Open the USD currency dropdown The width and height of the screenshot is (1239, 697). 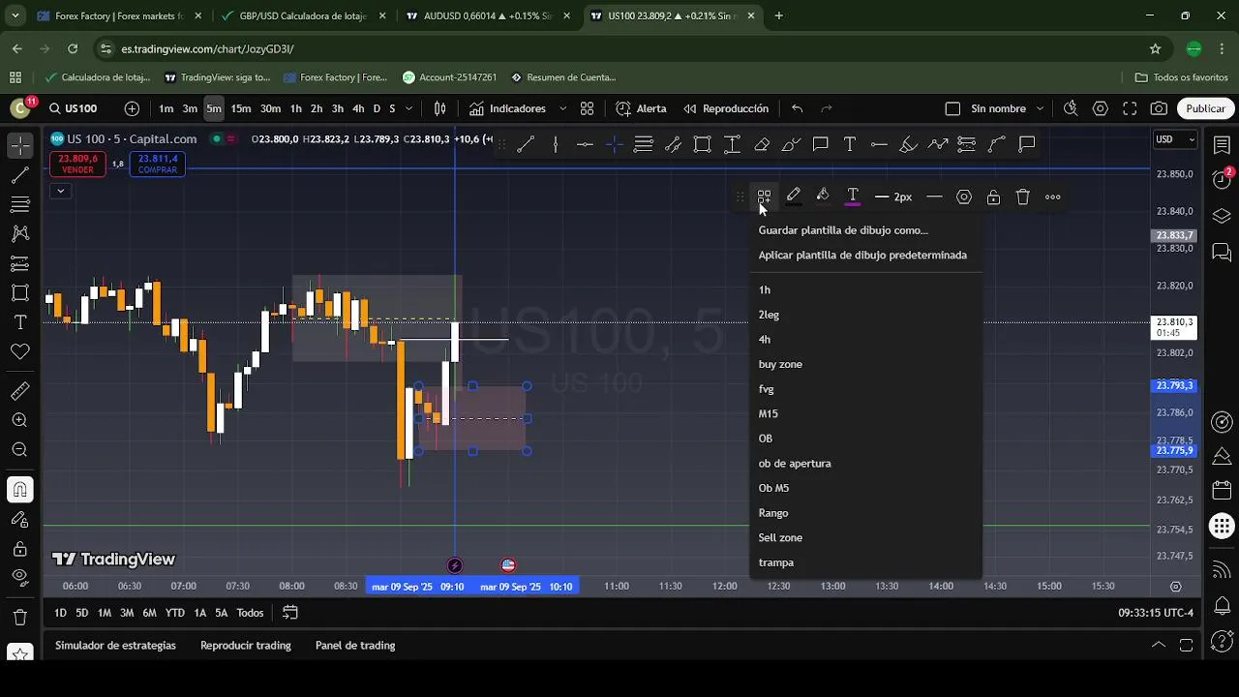tap(1175, 139)
